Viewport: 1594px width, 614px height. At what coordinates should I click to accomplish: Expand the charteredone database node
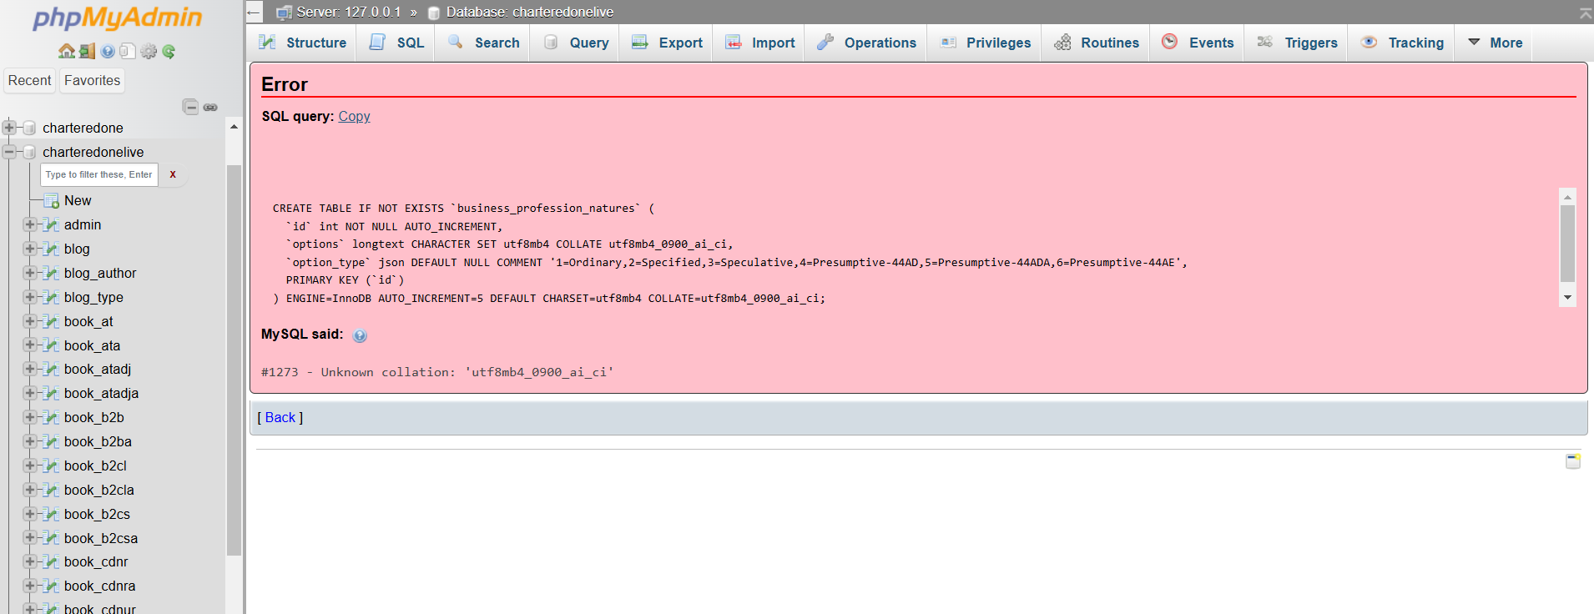(x=9, y=128)
